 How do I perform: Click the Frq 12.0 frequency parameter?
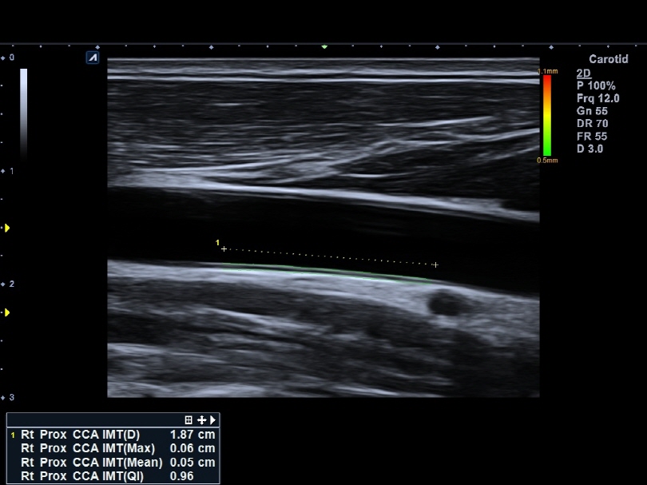[597, 98]
